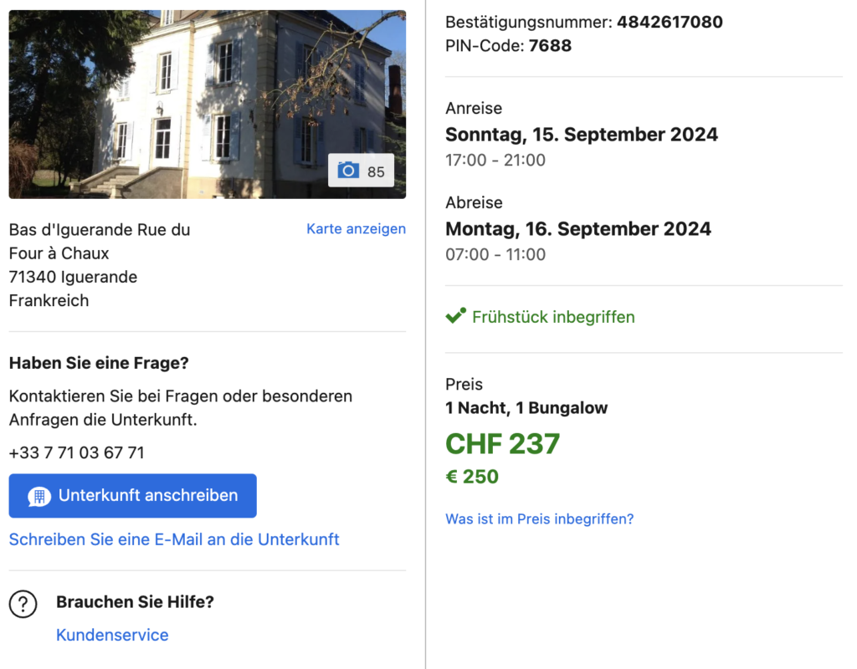
Task: Click "Was ist im Preis inbegriffen?"
Action: (x=539, y=518)
